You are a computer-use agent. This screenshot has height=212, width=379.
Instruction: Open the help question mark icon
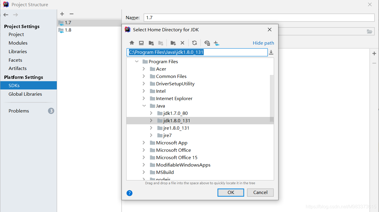[x=129, y=193]
